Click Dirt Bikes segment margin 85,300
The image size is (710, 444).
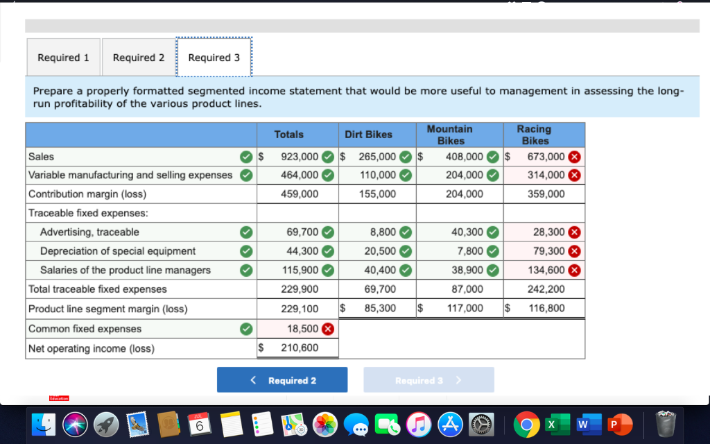381,308
